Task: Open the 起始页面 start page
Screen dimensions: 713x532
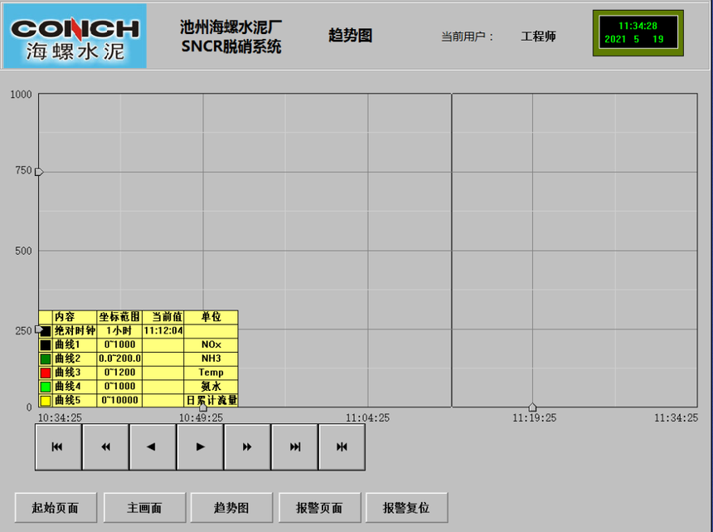Action: [x=56, y=507]
